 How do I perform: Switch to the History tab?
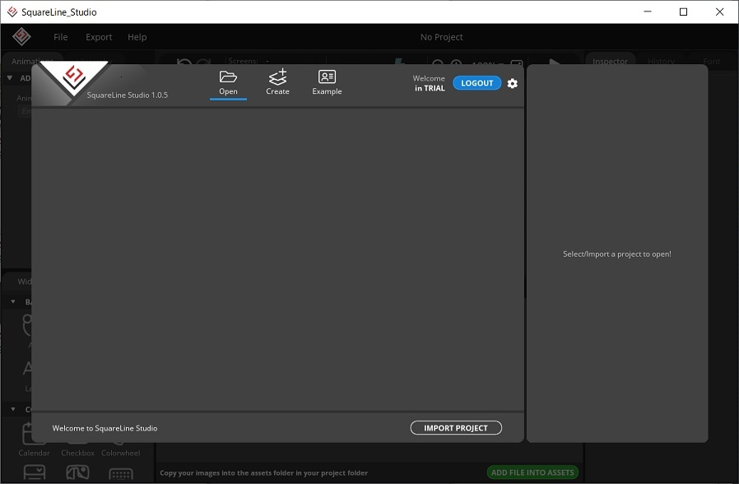[x=661, y=62]
